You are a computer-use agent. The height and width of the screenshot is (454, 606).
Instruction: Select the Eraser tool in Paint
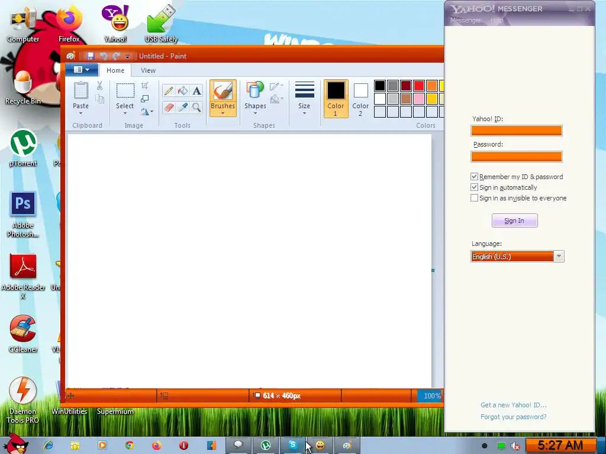tap(169, 107)
